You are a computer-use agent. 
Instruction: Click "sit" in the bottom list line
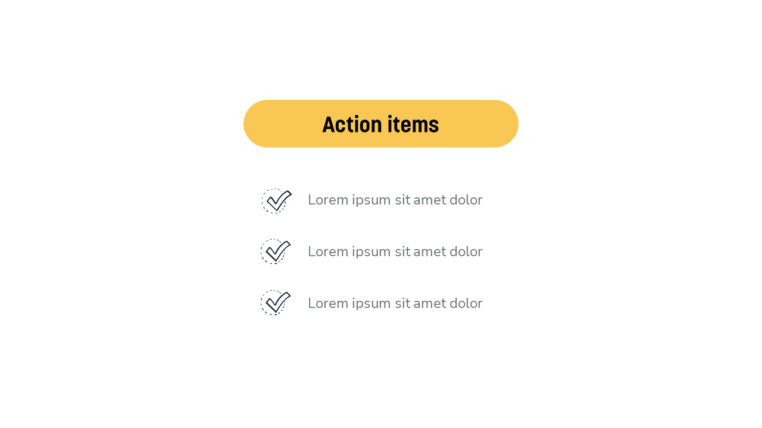(x=402, y=304)
